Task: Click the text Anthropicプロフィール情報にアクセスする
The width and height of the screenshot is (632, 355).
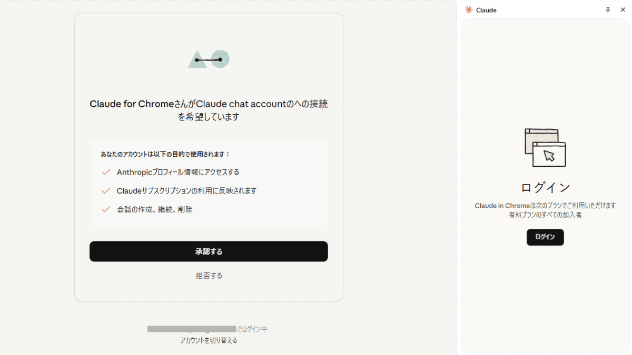Action: (x=178, y=172)
